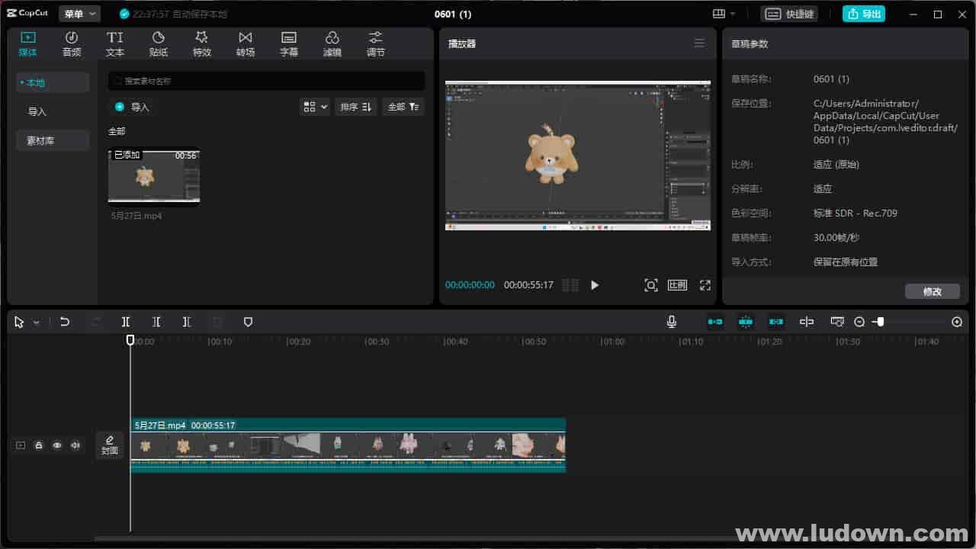This screenshot has height=549, width=976.
Task: Click the timeline zoom-in plus icon
Action: [957, 322]
